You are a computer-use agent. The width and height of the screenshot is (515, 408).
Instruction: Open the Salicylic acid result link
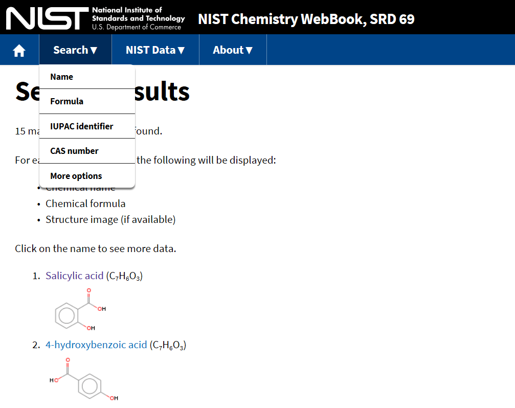(75, 276)
